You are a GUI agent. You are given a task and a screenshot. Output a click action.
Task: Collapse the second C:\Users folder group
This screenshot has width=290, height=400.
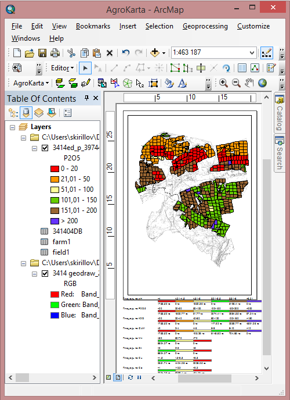[x=23, y=263]
